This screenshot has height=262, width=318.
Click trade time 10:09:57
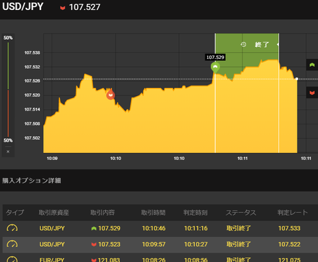coord(154,244)
